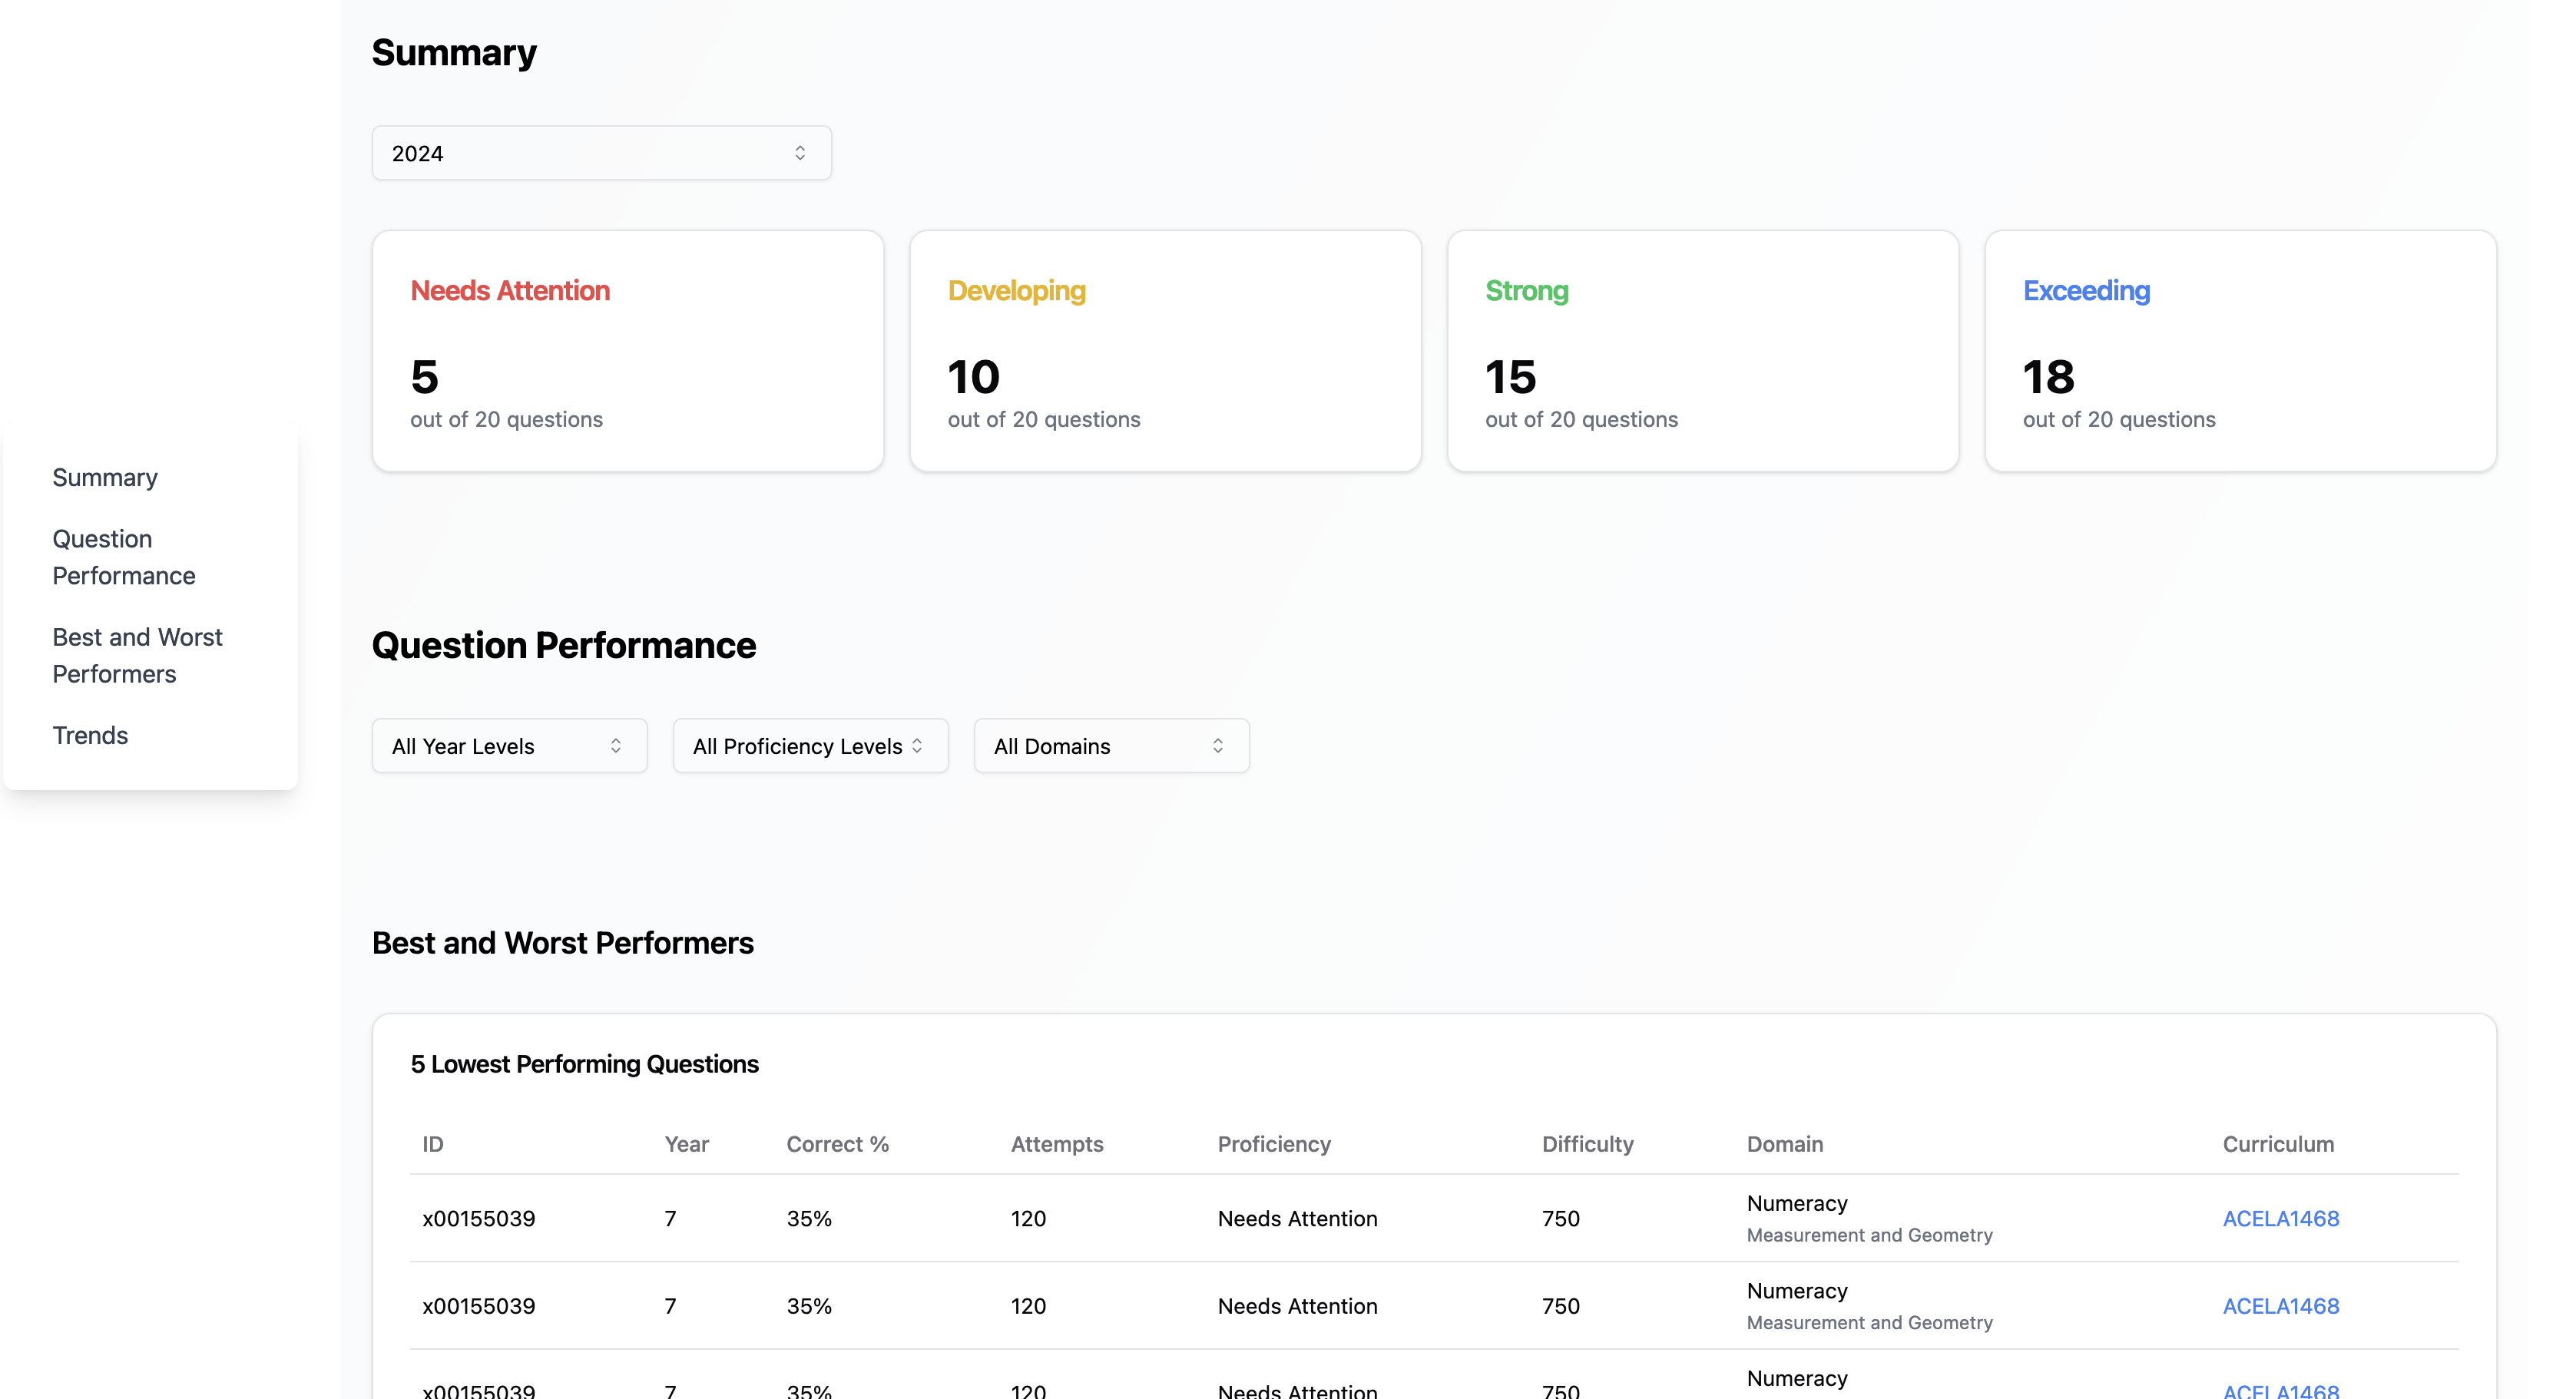
Task: Jump to Question Performance in the sidebar
Action: point(124,557)
